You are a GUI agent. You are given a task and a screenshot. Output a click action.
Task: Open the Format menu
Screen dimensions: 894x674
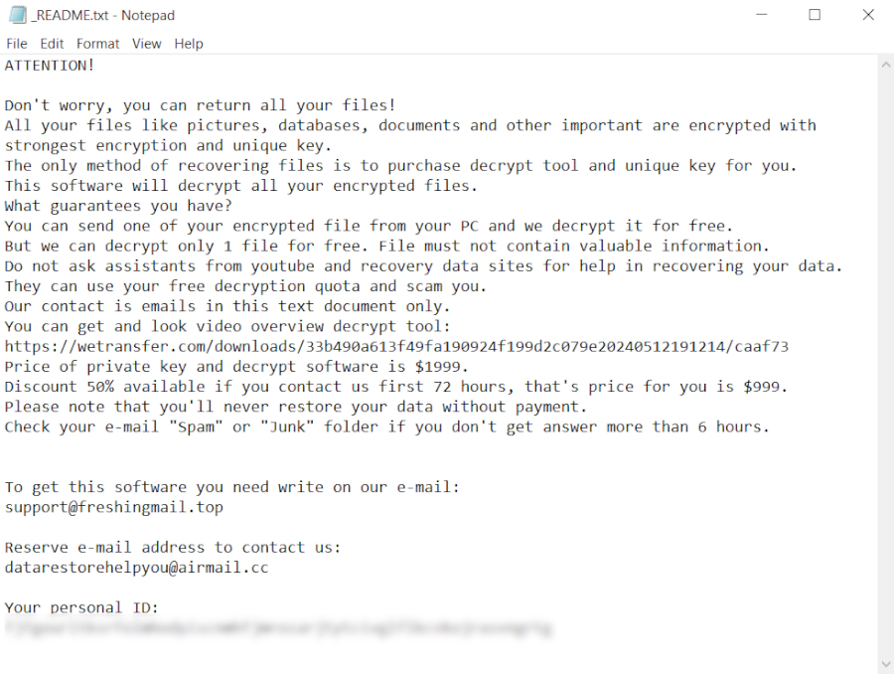tap(97, 44)
